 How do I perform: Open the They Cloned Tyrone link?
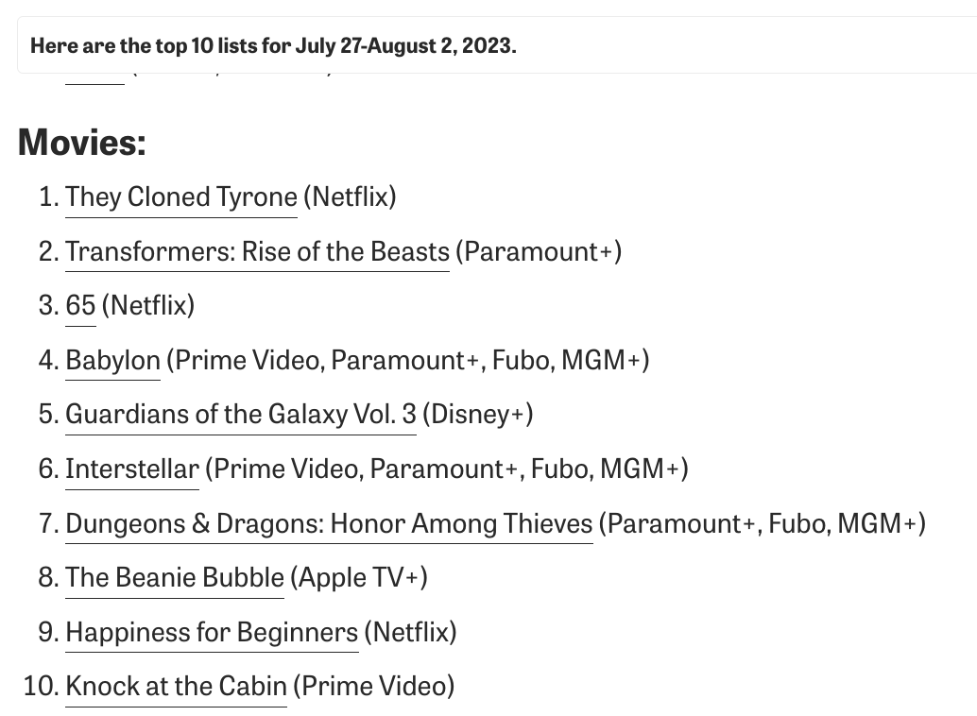click(x=180, y=197)
